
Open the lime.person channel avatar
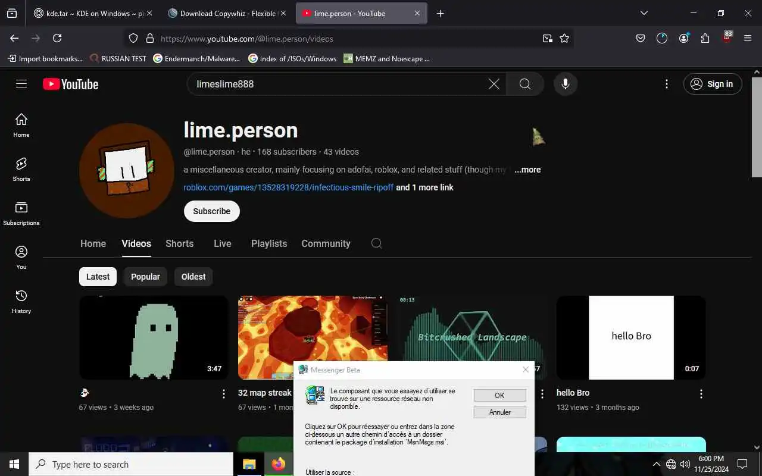point(127,171)
